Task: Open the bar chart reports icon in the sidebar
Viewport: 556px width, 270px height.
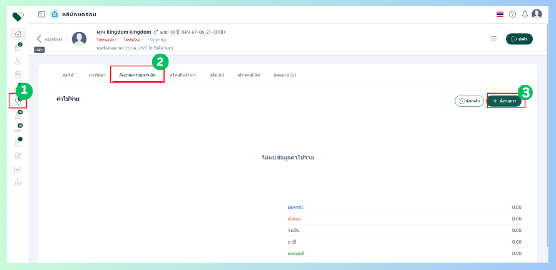Action: click(x=18, y=169)
